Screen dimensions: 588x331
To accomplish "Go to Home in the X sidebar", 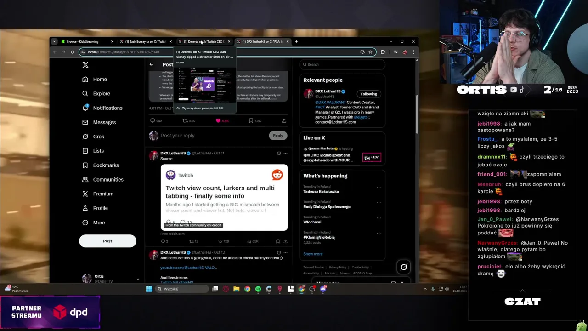I will pos(95,79).
